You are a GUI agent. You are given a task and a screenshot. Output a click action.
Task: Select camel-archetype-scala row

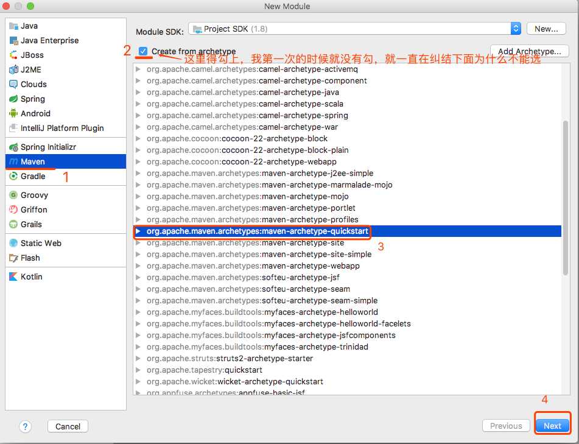[x=347, y=104]
